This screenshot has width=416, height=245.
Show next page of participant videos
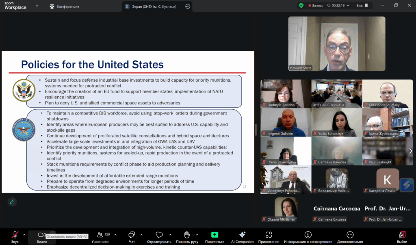[x=410, y=151]
